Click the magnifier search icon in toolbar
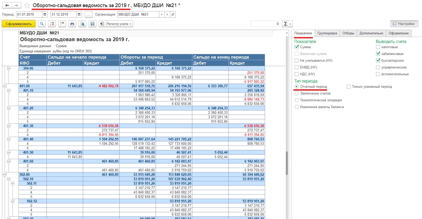422x219 pixels. tap(42, 24)
